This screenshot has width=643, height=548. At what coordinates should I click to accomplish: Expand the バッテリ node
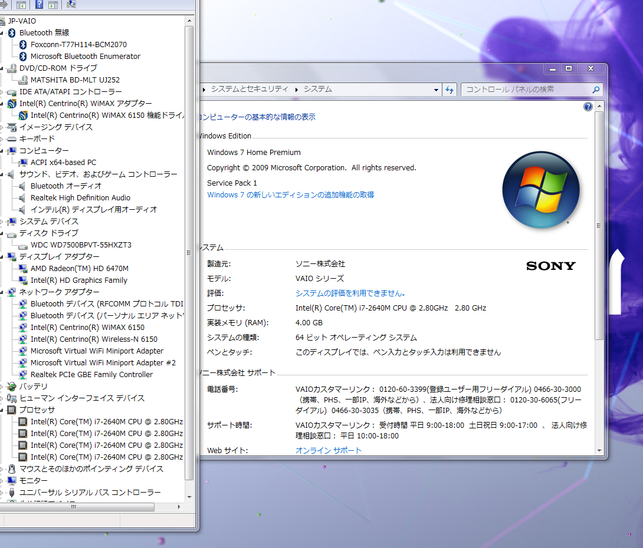[2, 387]
